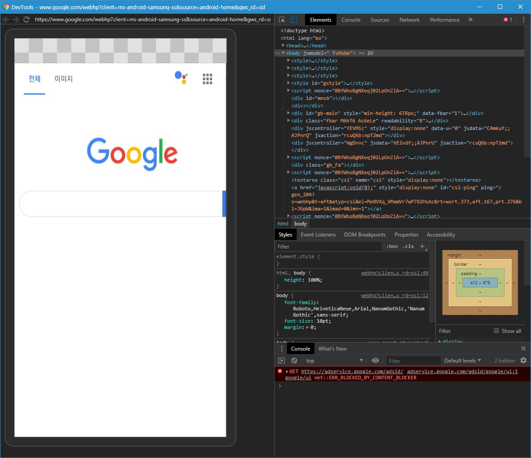This screenshot has height=458, width=531.
Task: Click the forward navigation arrow
Action: (x=16, y=19)
